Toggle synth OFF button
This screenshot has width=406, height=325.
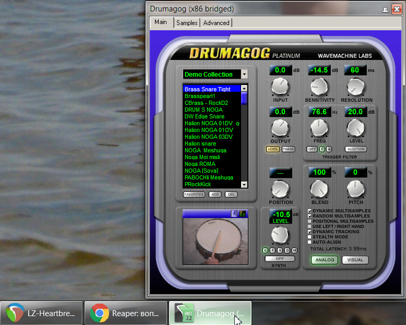click(x=280, y=259)
